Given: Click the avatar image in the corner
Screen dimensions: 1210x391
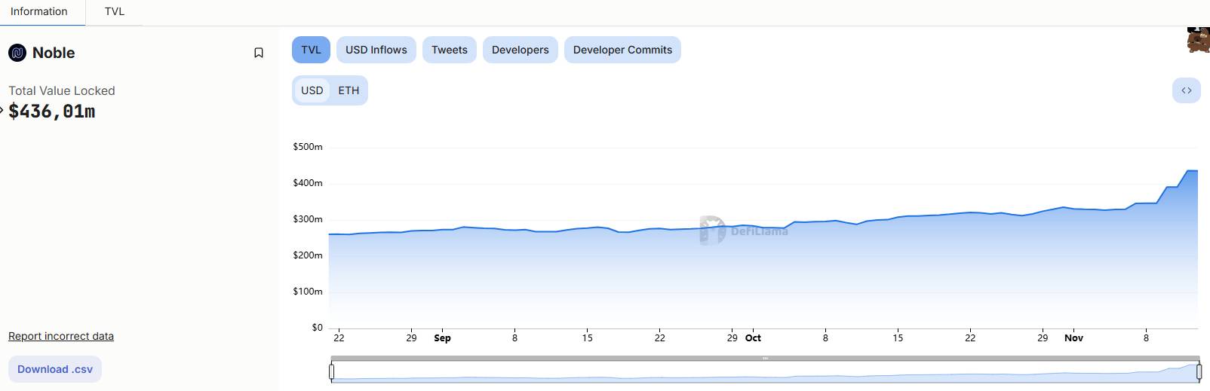Looking at the screenshot, I should pyautogui.click(x=1198, y=39).
